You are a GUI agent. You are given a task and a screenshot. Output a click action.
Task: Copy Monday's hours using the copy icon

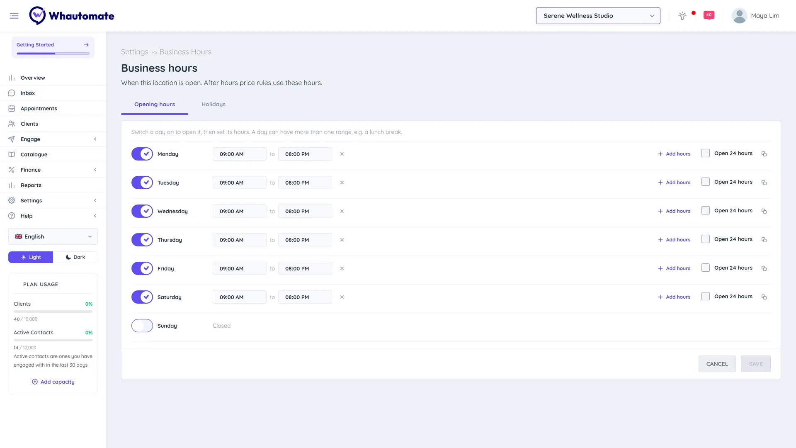pyautogui.click(x=764, y=154)
